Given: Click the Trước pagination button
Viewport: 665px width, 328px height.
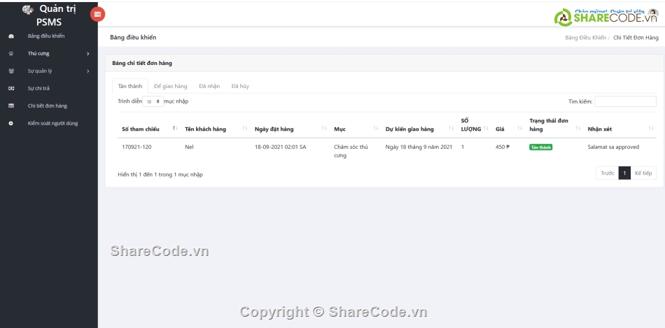Looking at the screenshot, I should pyautogui.click(x=607, y=173).
